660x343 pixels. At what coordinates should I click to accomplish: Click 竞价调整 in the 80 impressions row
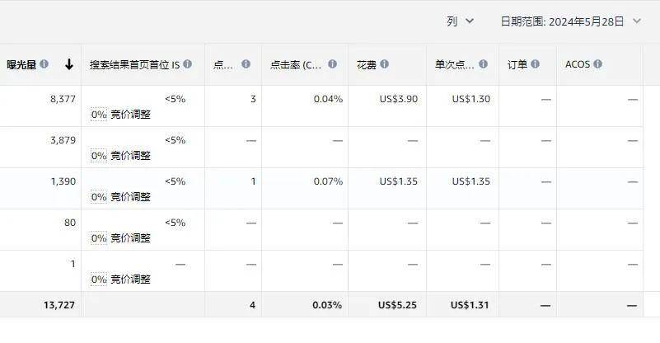130,238
